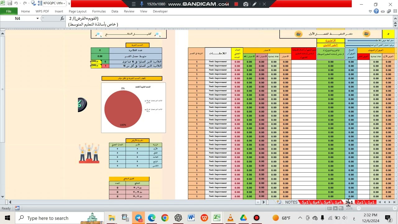This screenshot has width=398, height=224.
Task: Open the Page Layout tab
Action: tap(77, 11)
